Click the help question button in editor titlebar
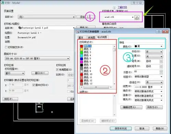Image resolution: width=171 pixels, height=134 pixels. pos(159,32)
